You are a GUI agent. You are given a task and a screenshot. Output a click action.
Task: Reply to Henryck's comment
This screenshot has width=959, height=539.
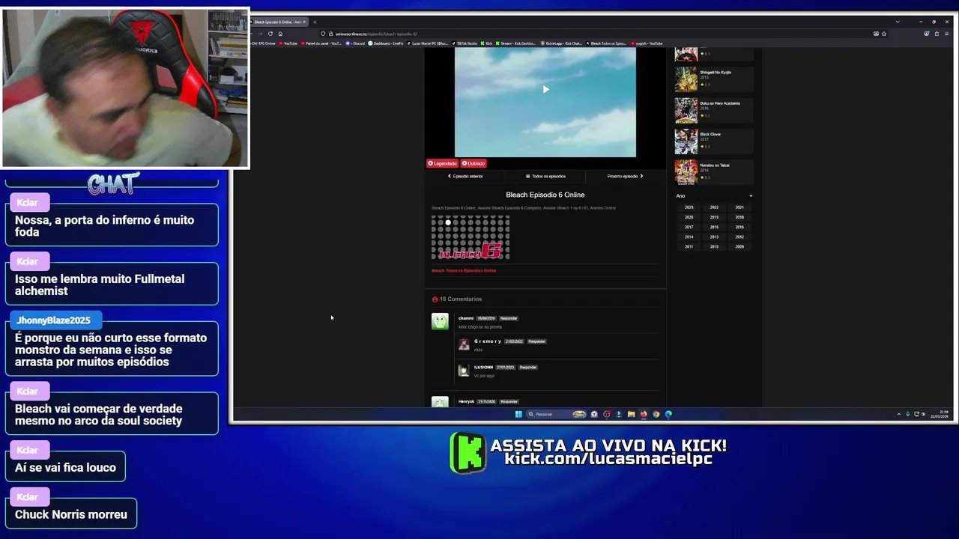pyautogui.click(x=509, y=402)
